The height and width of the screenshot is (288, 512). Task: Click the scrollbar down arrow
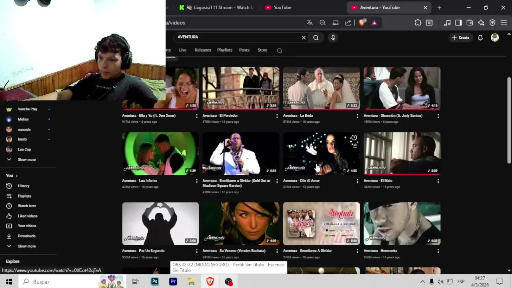click(509, 270)
